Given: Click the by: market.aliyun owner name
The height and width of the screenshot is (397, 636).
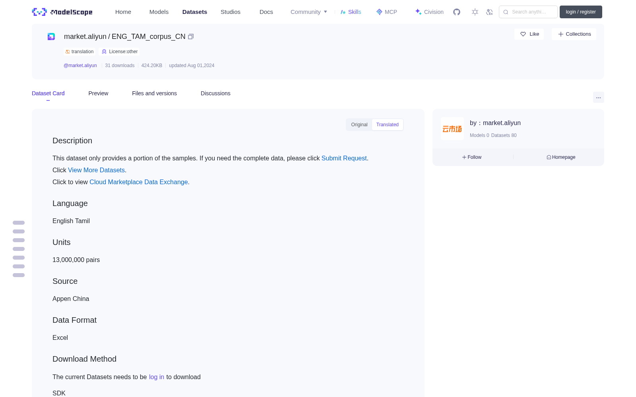Looking at the screenshot, I should tap(495, 123).
